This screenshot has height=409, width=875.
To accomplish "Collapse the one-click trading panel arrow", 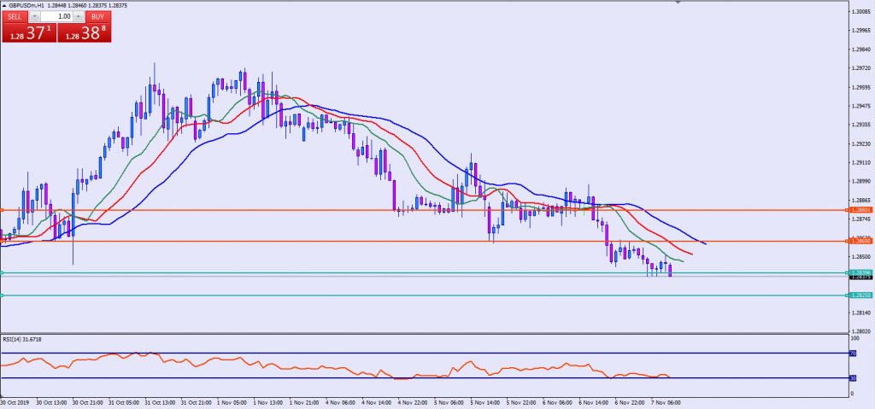I will (x=5, y=4).
